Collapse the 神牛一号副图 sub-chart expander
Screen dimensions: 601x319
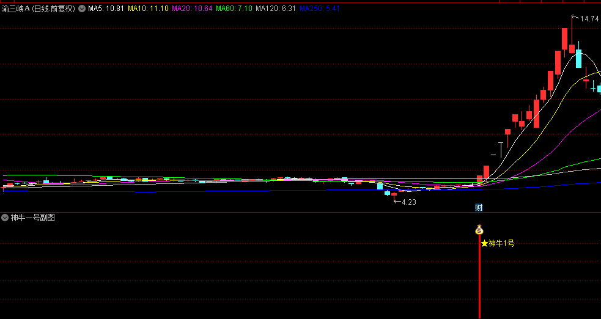point(5,218)
